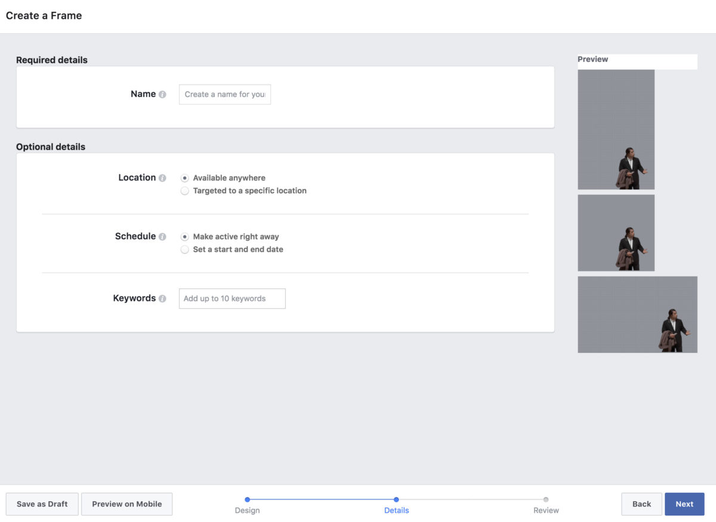Open Preview on Mobile
The width and height of the screenshot is (716, 522).
pos(126,504)
